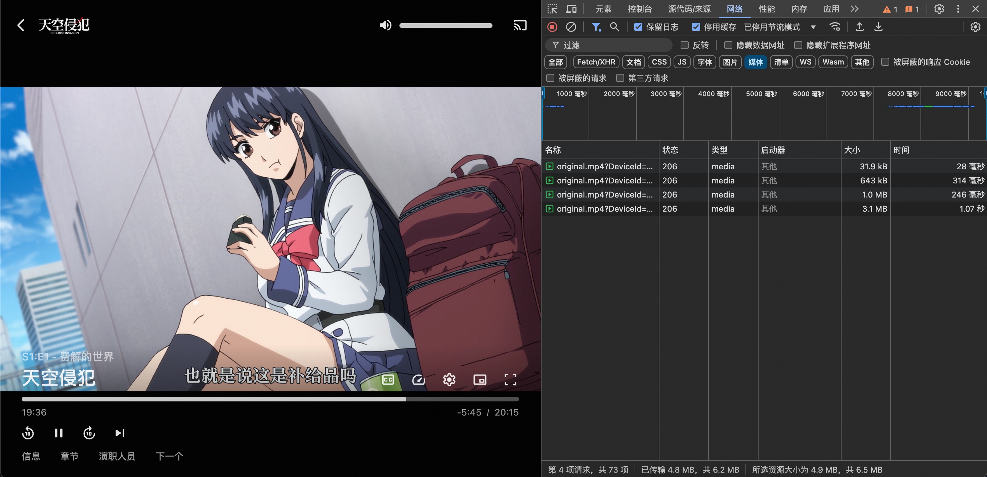Switch to 内存 tab

click(x=799, y=9)
